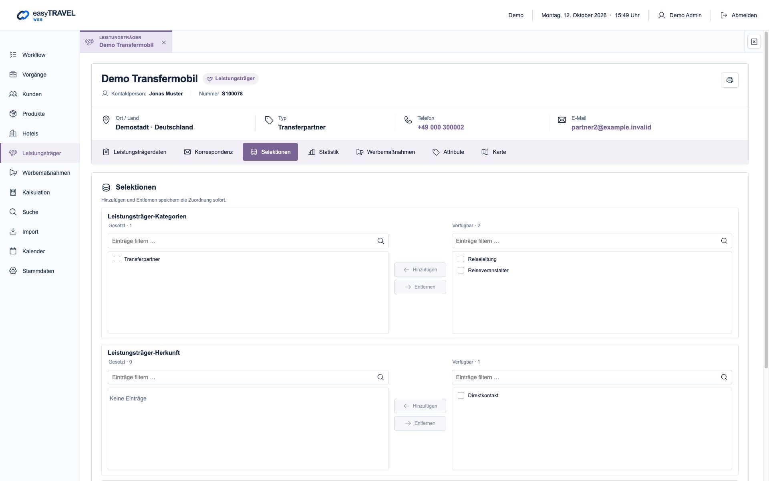
Task: Tick the Reiseveranstalter checkbox
Action: coord(461,271)
